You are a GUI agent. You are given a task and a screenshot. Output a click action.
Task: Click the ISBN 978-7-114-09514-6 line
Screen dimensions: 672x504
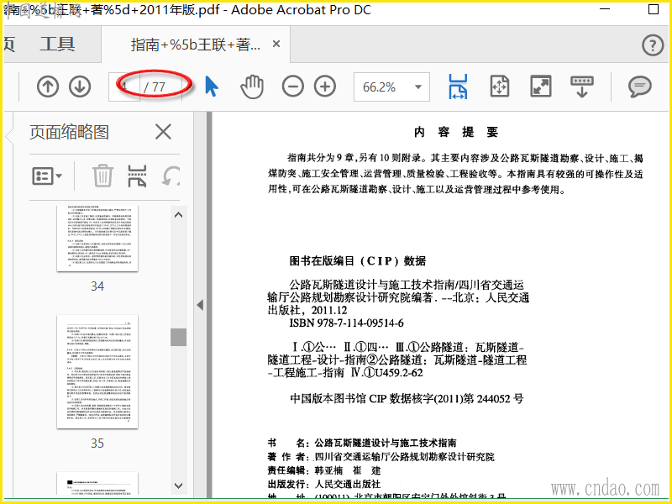click(346, 323)
